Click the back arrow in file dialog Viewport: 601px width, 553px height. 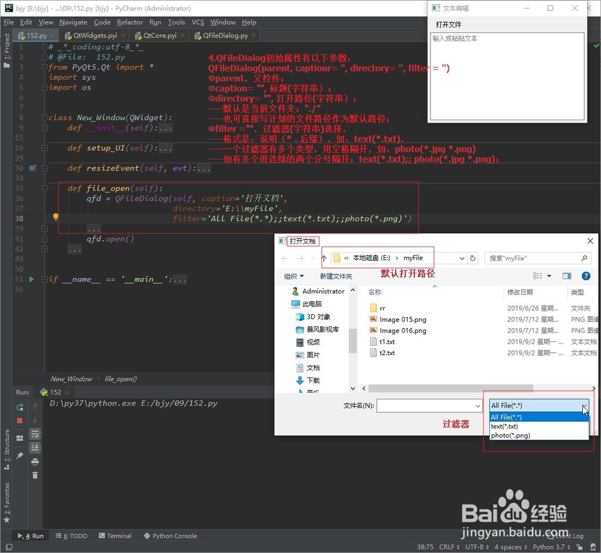point(284,258)
